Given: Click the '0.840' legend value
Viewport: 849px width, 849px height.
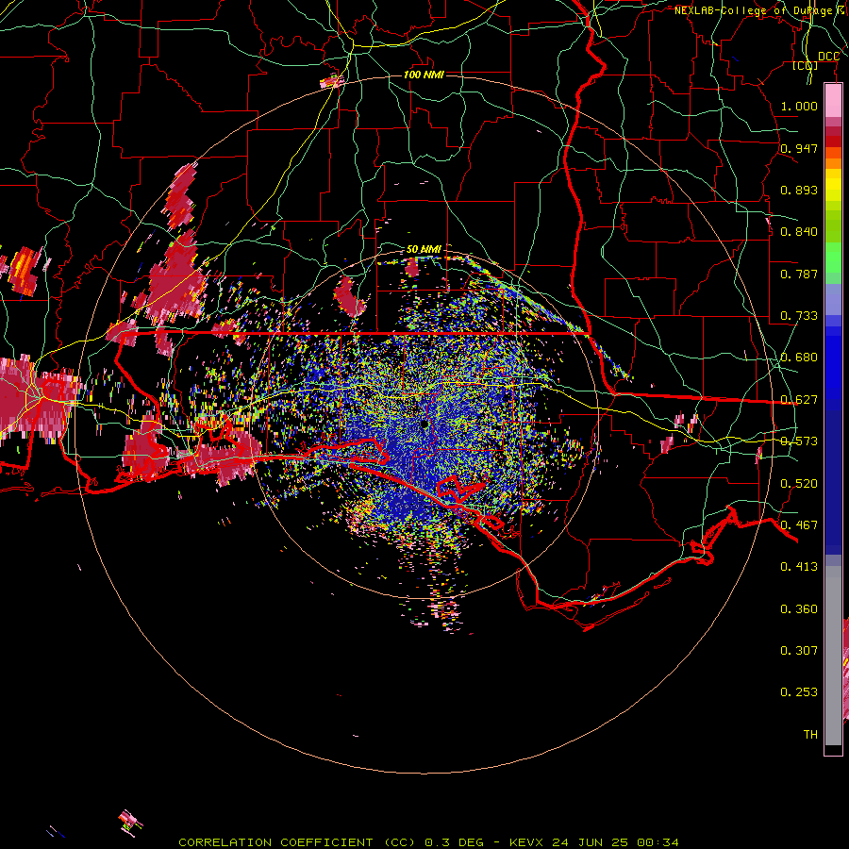Looking at the screenshot, I should coord(799,232).
